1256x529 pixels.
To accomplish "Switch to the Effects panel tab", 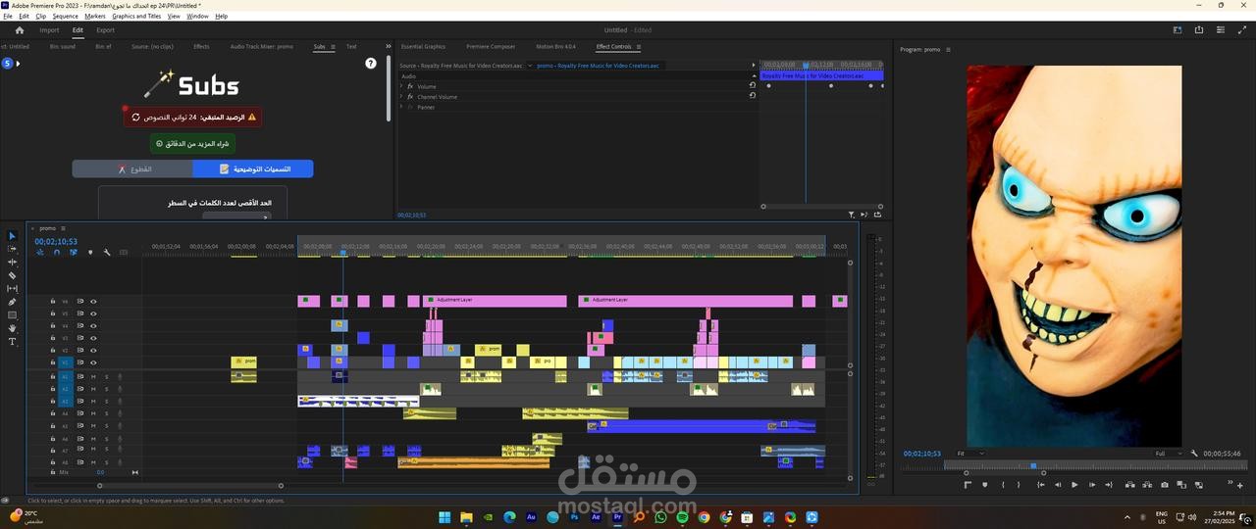I will click(x=201, y=46).
